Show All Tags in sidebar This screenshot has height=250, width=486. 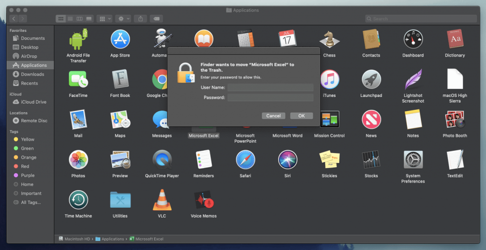point(30,202)
